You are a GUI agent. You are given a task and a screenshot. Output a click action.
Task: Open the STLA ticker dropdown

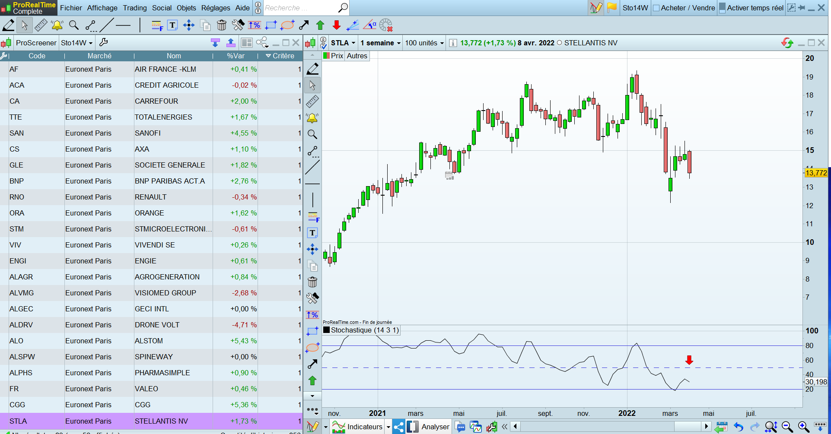click(x=343, y=43)
